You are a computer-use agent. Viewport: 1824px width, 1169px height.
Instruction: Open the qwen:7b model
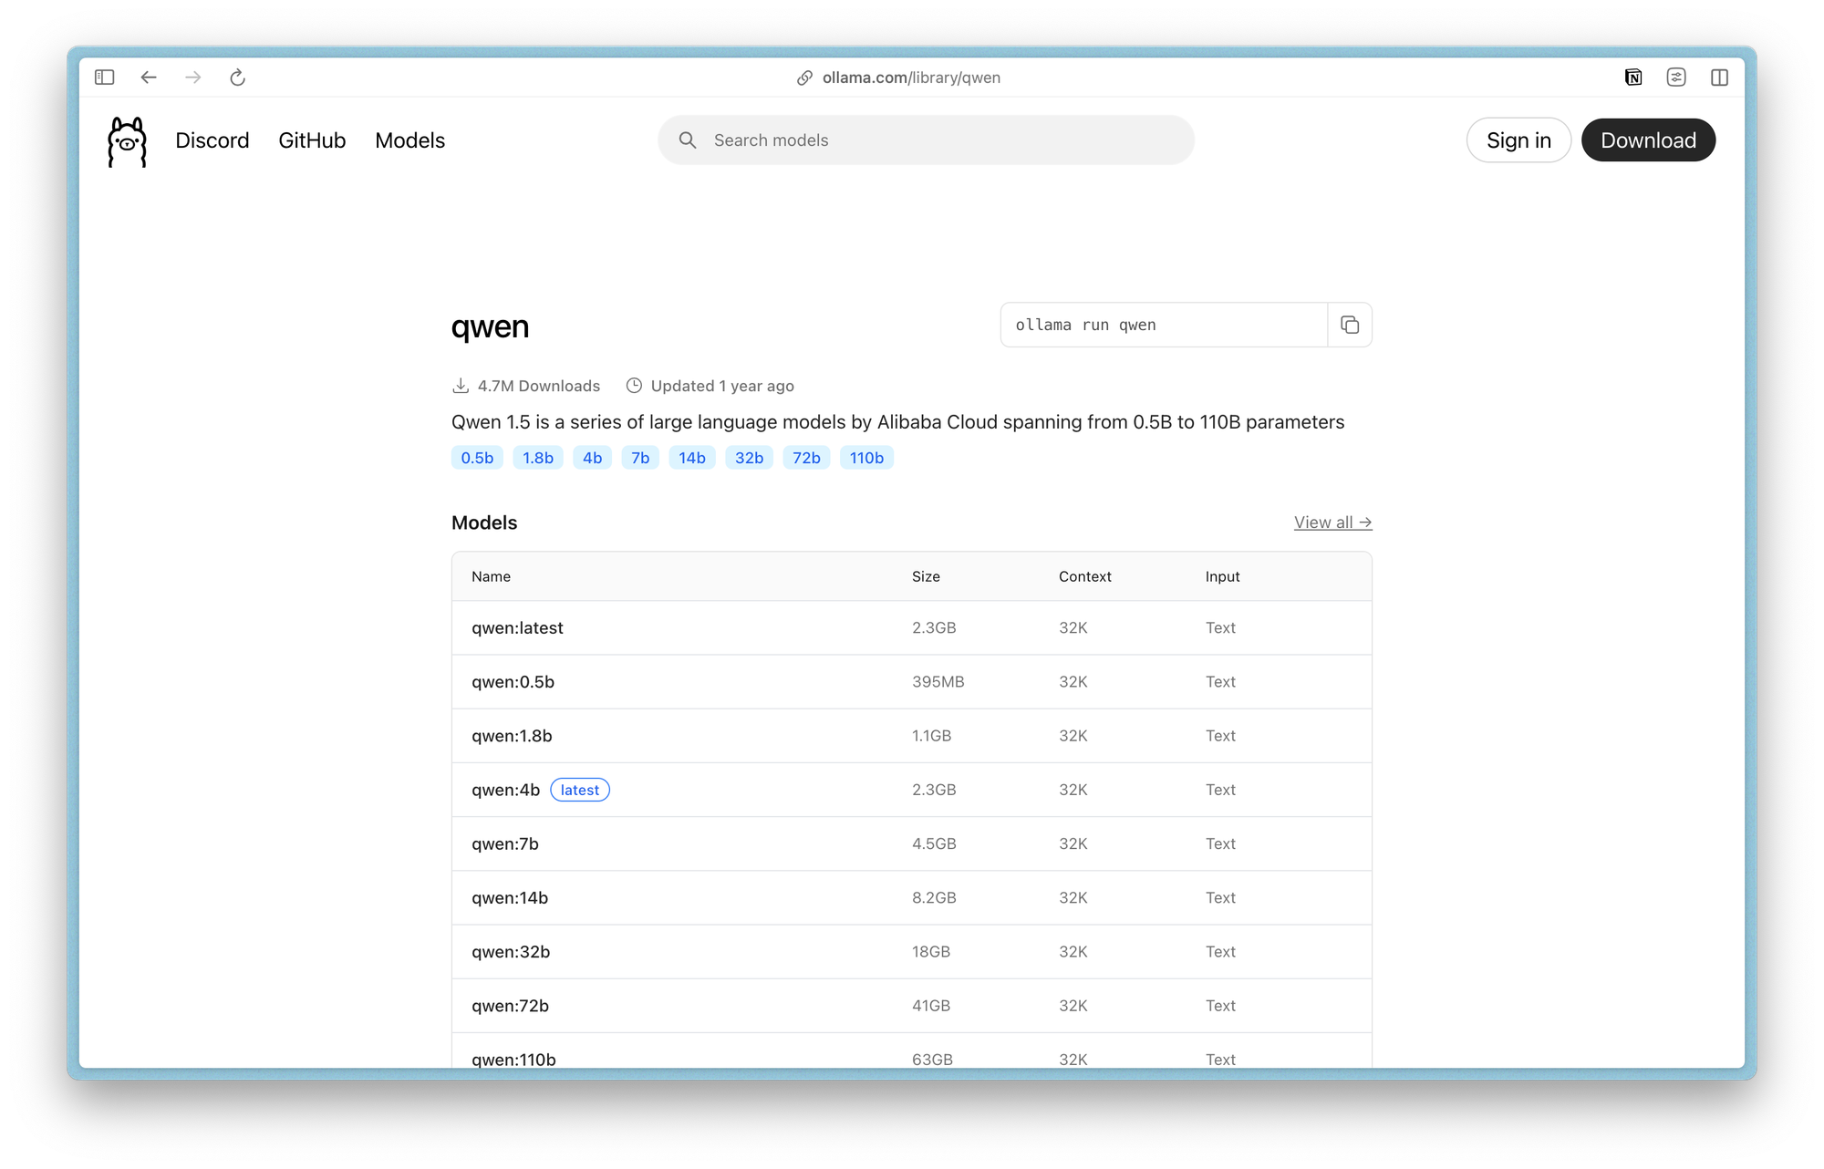(x=505, y=844)
